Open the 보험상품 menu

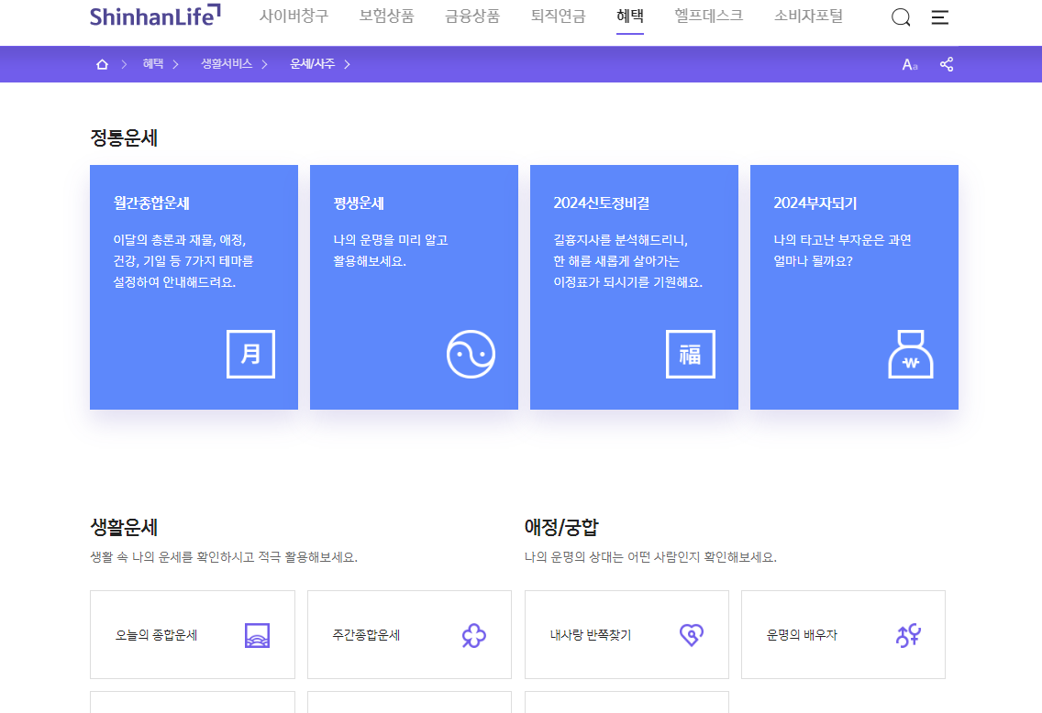[x=387, y=16]
